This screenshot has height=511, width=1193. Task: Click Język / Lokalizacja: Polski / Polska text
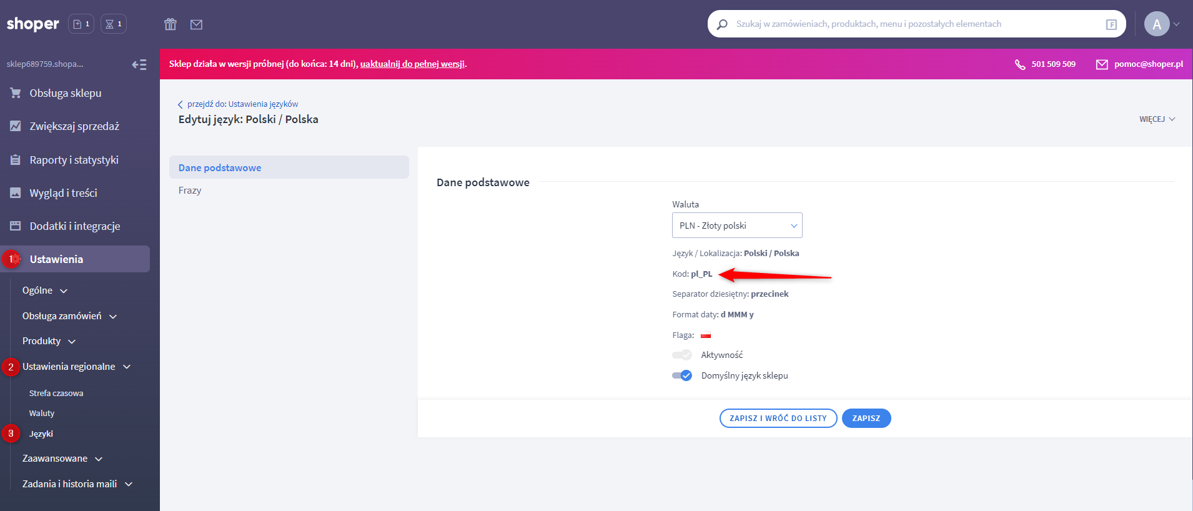click(736, 254)
